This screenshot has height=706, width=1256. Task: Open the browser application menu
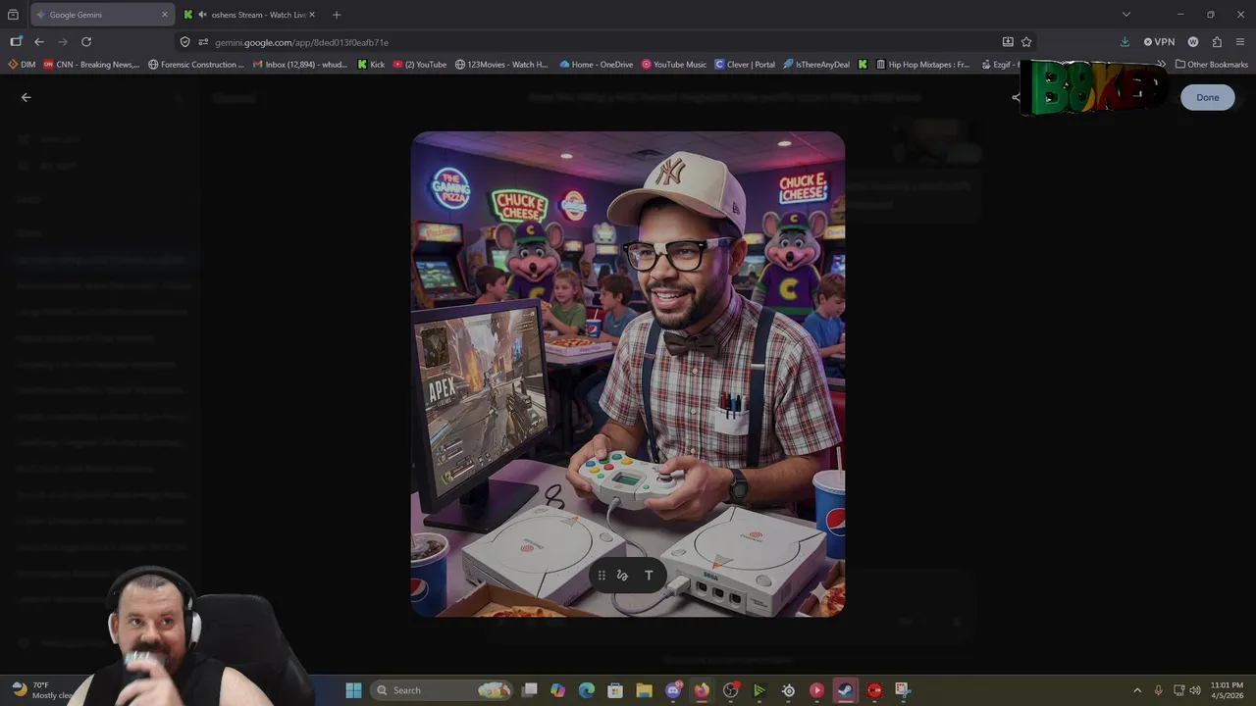pyautogui.click(x=1240, y=42)
